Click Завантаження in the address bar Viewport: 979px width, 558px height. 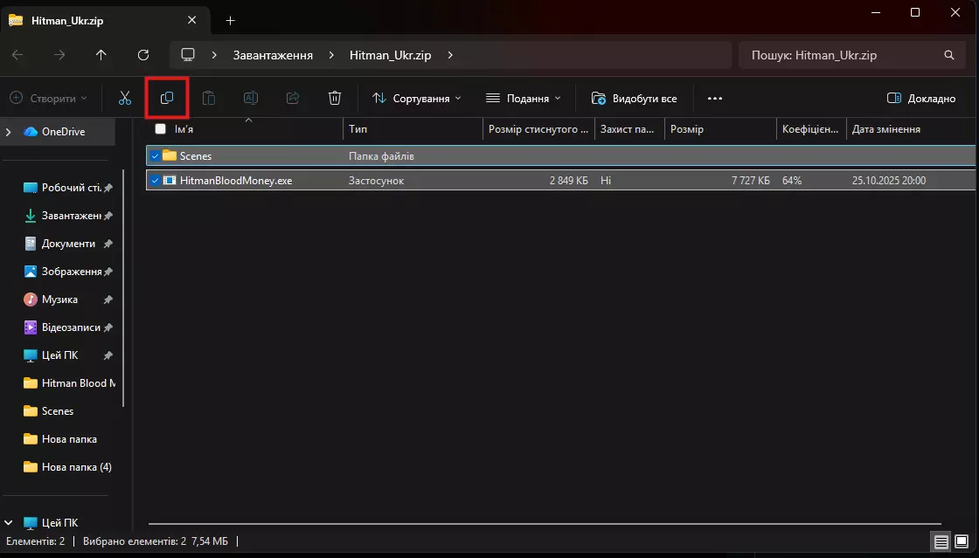point(273,55)
